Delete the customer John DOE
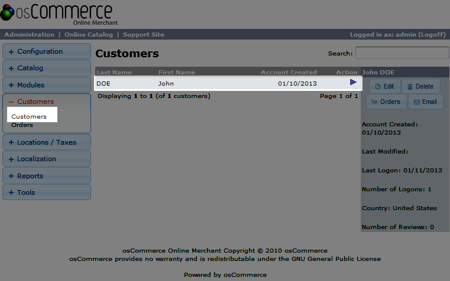This screenshot has height=281, width=450. [x=420, y=86]
